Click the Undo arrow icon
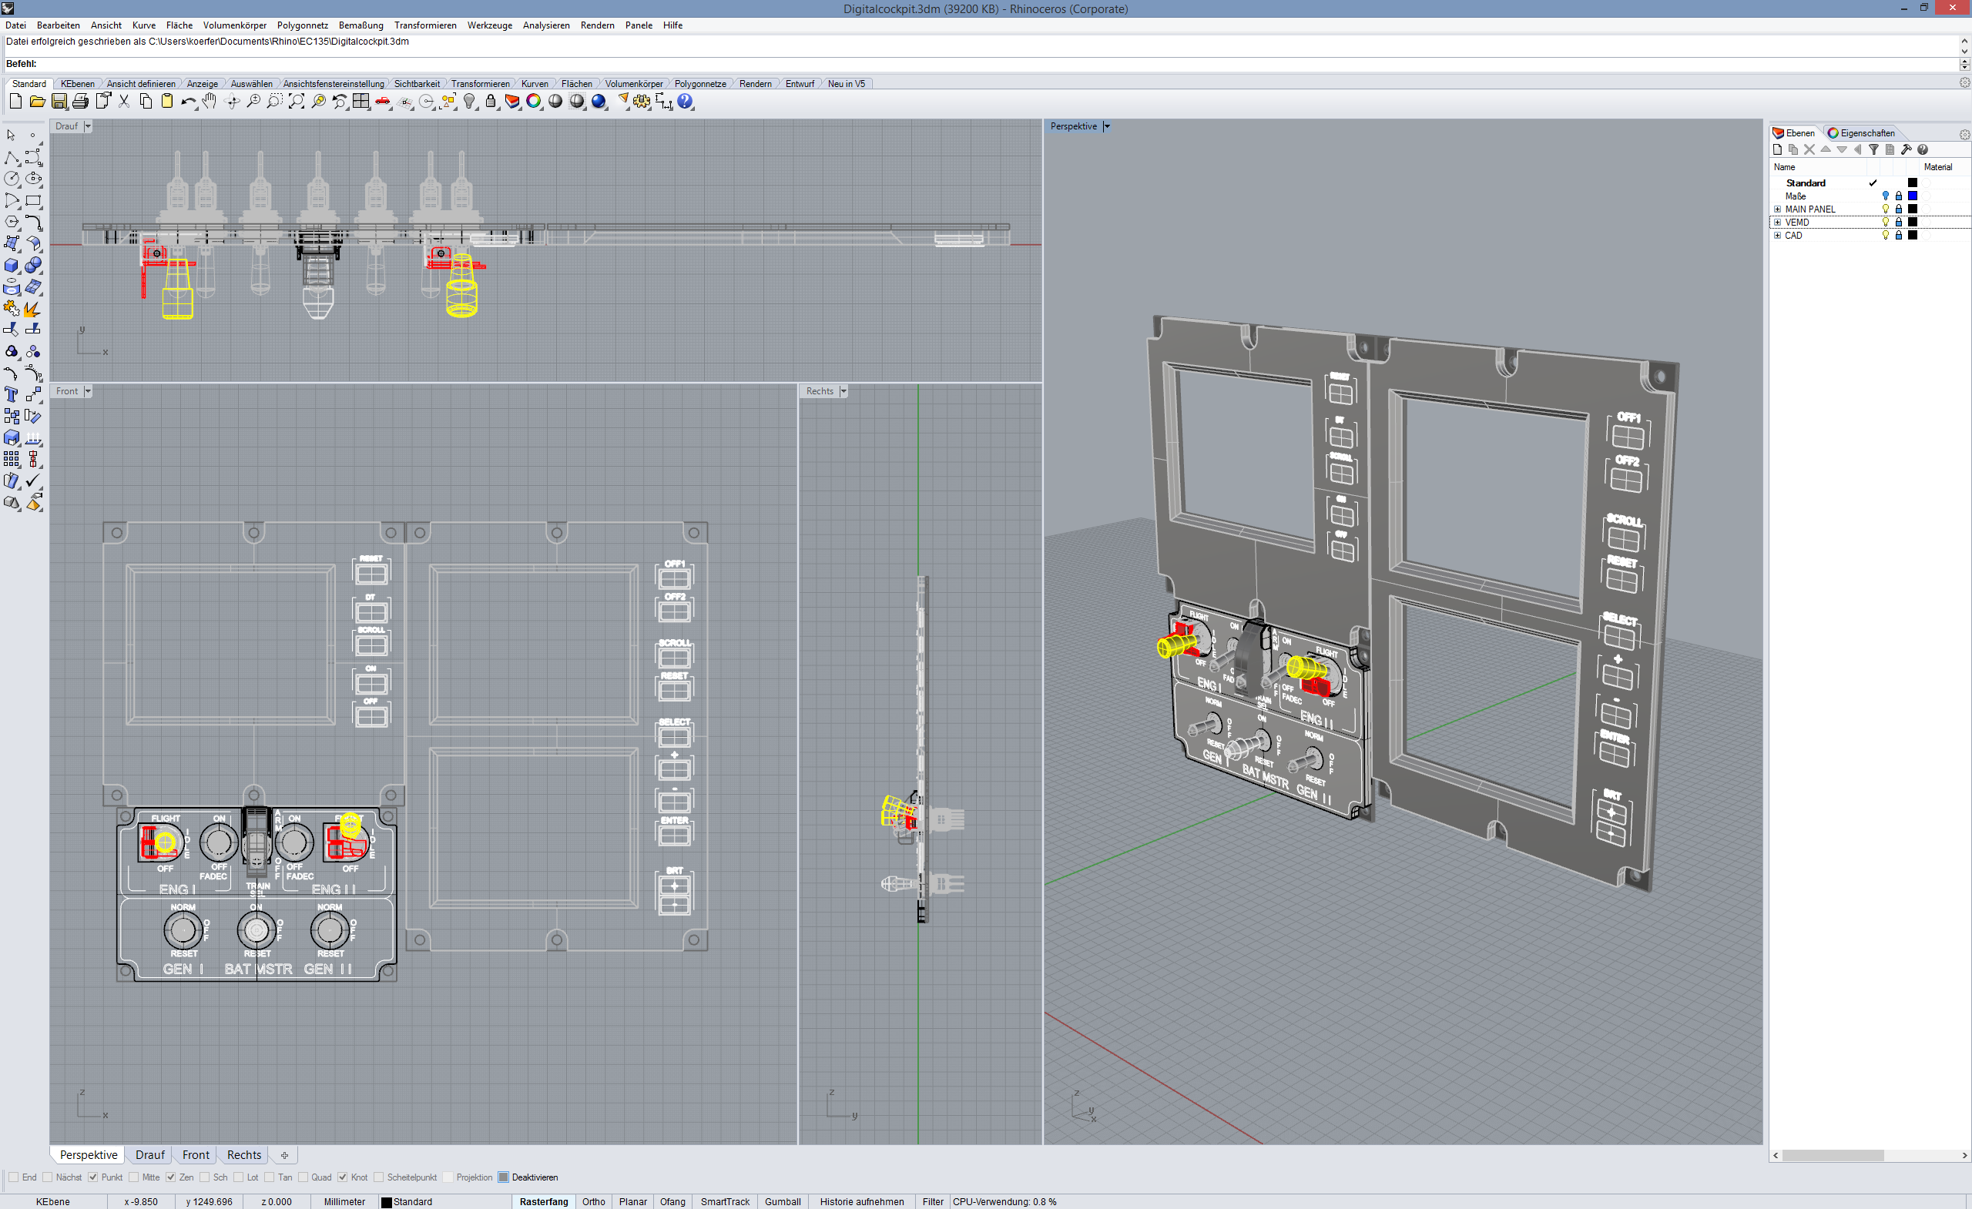 tap(189, 102)
